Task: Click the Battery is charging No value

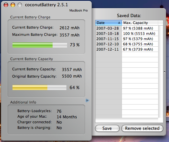Action: (59, 128)
